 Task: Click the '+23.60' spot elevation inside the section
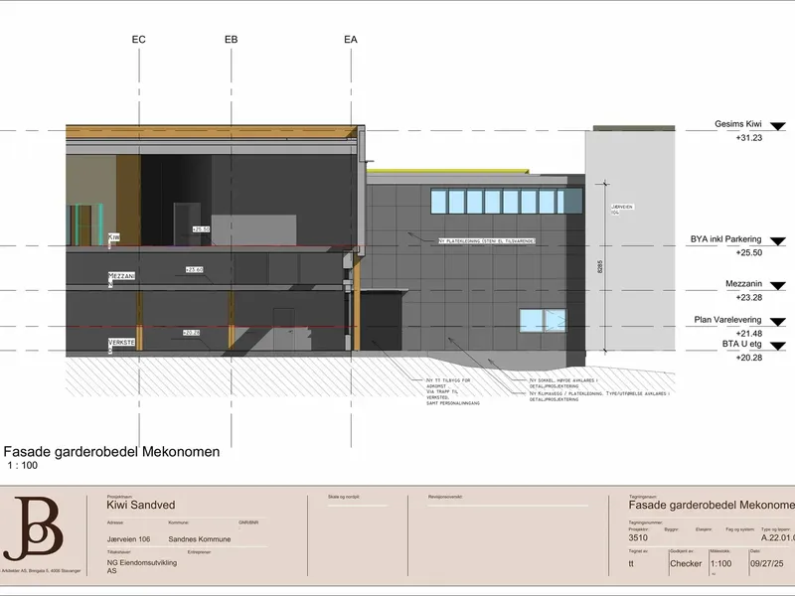point(194,269)
